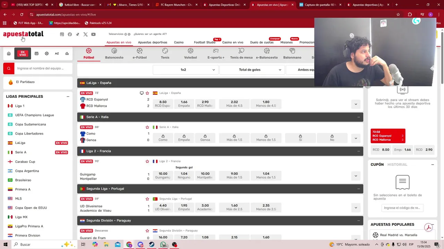The width and height of the screenshot is (444, 249).
Task: Open live stream monitor icon for Espanyol match
Action: (142, 93)
